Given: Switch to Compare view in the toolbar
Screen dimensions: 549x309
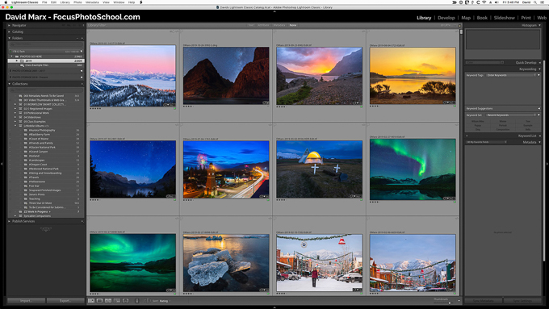Looking at the screenshot, I should (108, 301).
